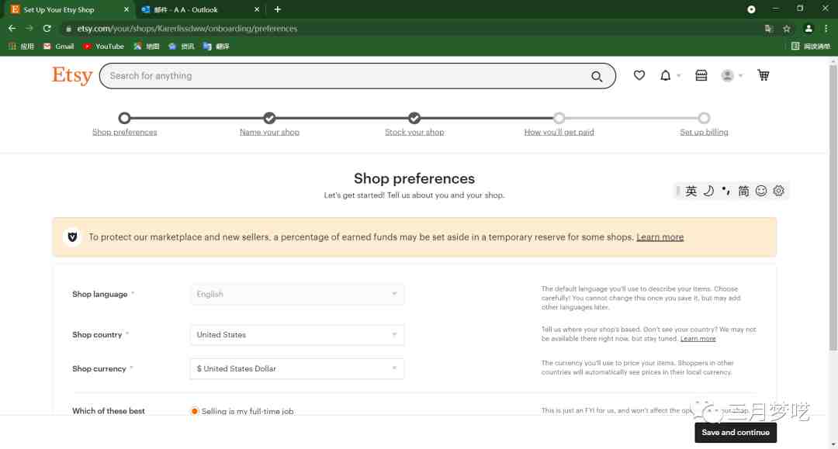Click the browser address bar

(x=411, y=29)
